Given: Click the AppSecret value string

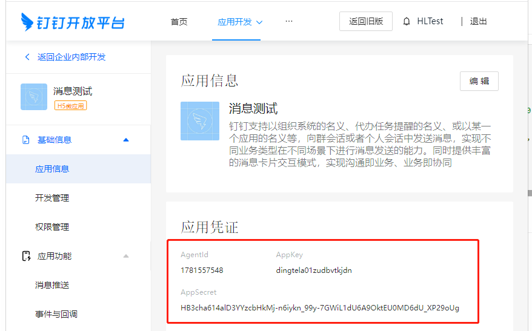Looking at the screenshot, I should [x=320, y=308].
